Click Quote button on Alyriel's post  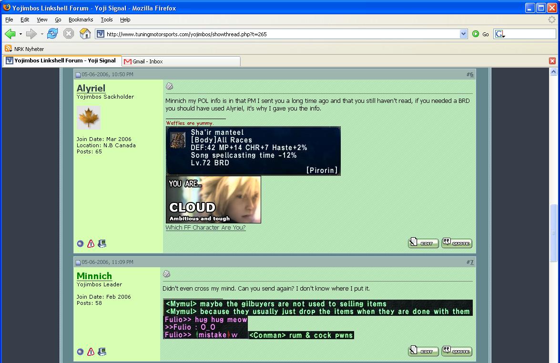pos(457,243)
